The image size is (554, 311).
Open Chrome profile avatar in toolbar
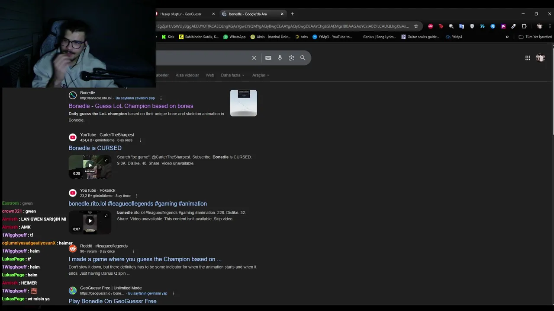[539, 26]
